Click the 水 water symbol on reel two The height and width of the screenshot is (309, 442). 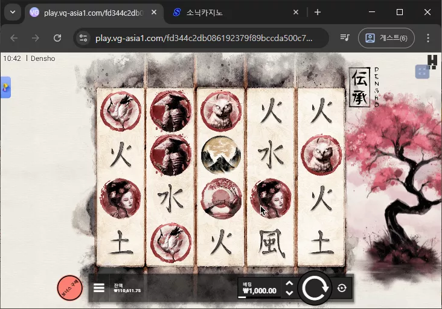[171, 199]
